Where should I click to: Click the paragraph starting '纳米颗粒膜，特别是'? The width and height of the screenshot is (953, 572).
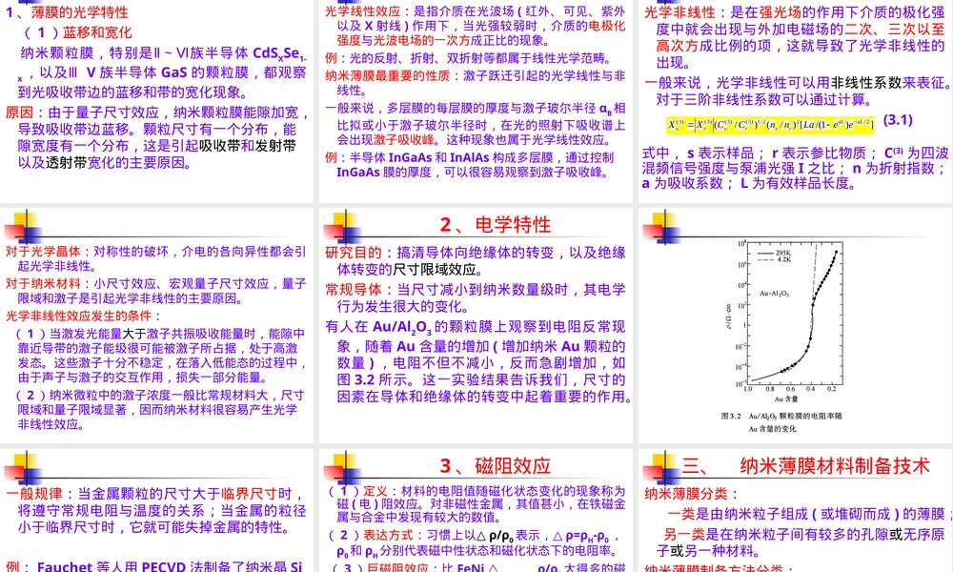[x=163, y=73]
